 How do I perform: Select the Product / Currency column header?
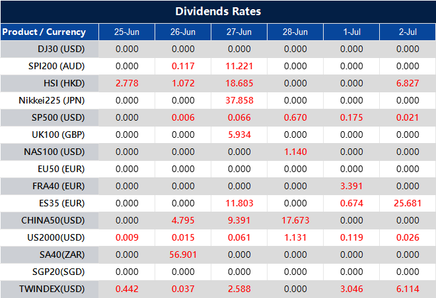pyautogui.click(x=44, y=32)
